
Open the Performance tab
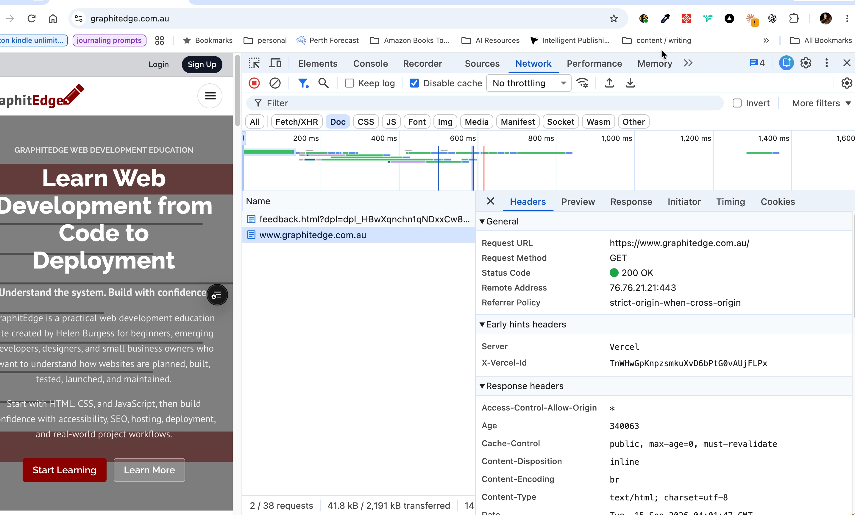[x=594, y=63]
